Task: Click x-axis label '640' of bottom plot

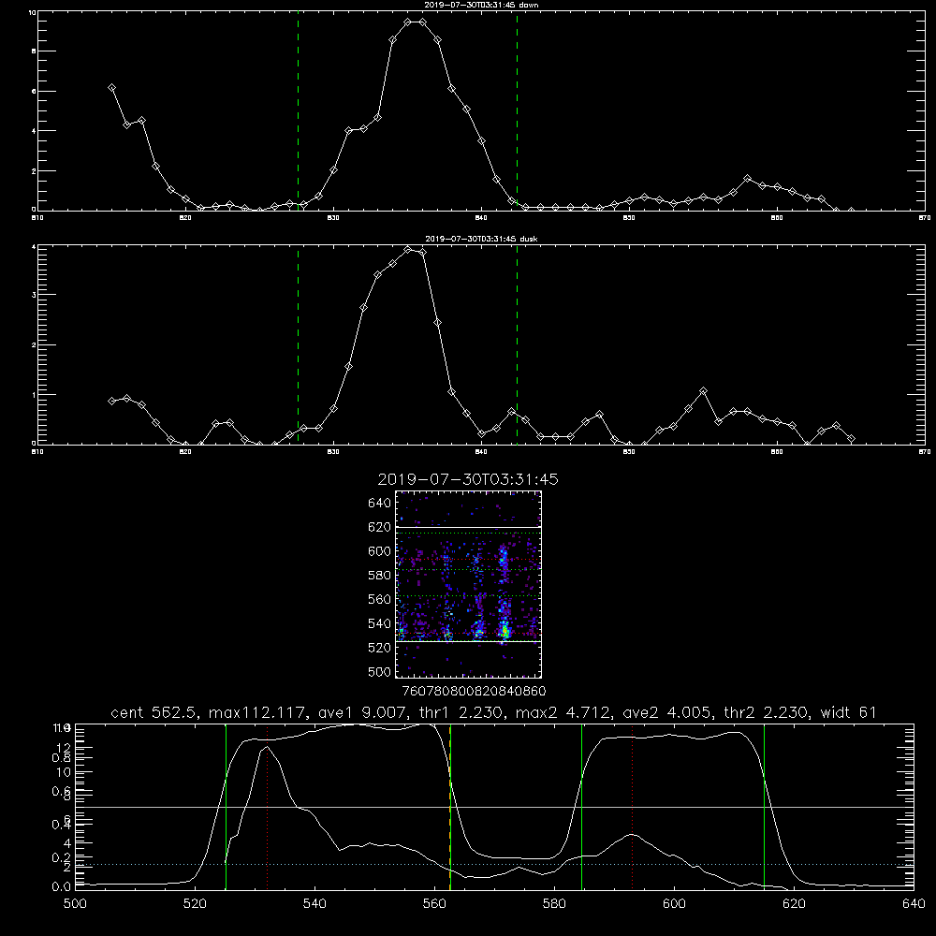Action: click(x=914, y=904)
